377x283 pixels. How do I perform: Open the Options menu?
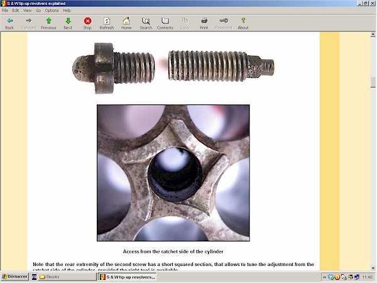point(52,11)
